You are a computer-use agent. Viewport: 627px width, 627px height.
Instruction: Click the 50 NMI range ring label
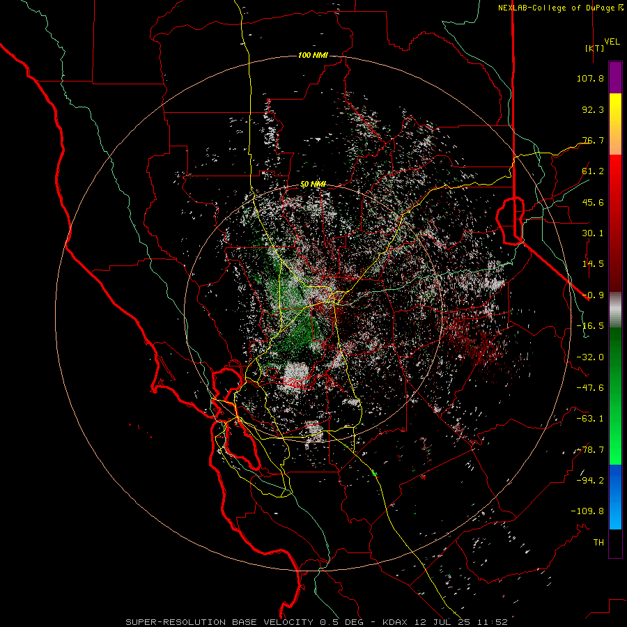click(x=313, y=185)
